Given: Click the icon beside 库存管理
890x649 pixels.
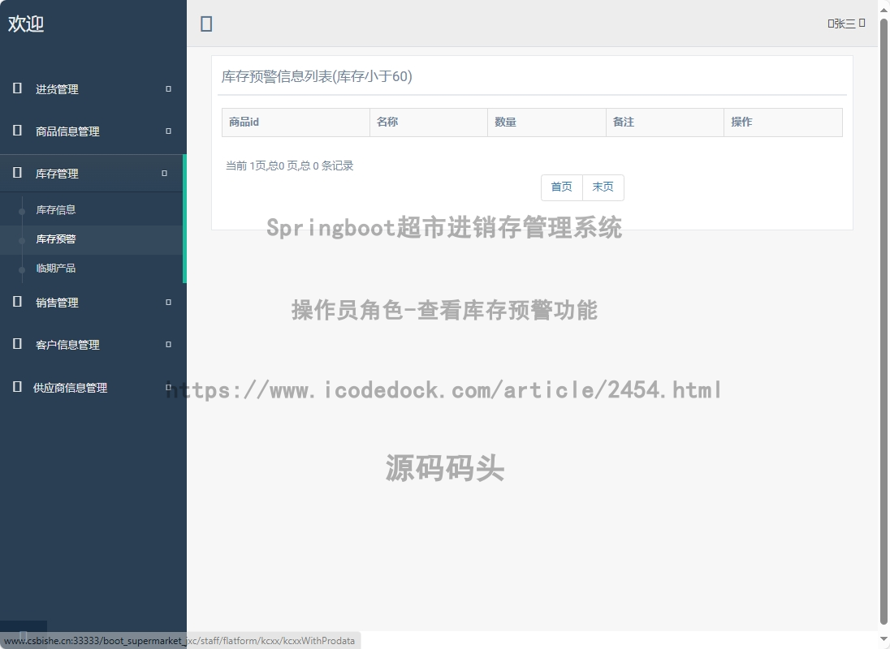Looking at the screenshot, I should point(17,172).
